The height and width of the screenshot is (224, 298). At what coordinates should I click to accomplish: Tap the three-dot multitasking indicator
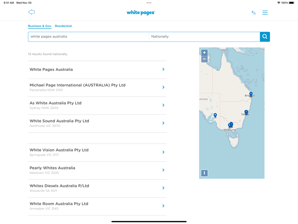click(149, 3)
